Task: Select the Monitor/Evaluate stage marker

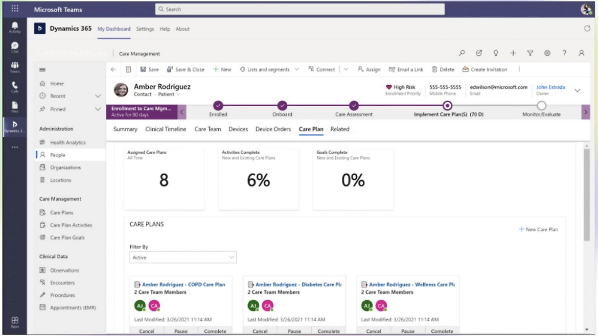Action: pos(542,106)
